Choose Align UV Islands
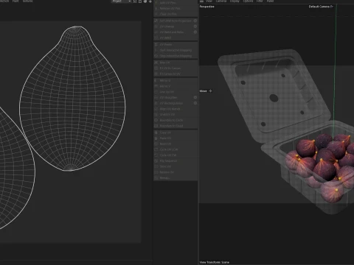This screenshot has height=265, width=354. (176, 109)
